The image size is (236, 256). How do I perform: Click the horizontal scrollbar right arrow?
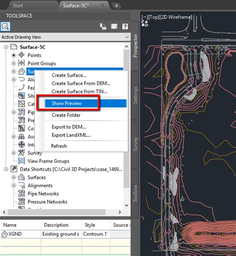click(x=119, y=212)
